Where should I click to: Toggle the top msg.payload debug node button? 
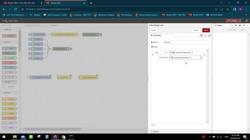click(x=101, y=35)
